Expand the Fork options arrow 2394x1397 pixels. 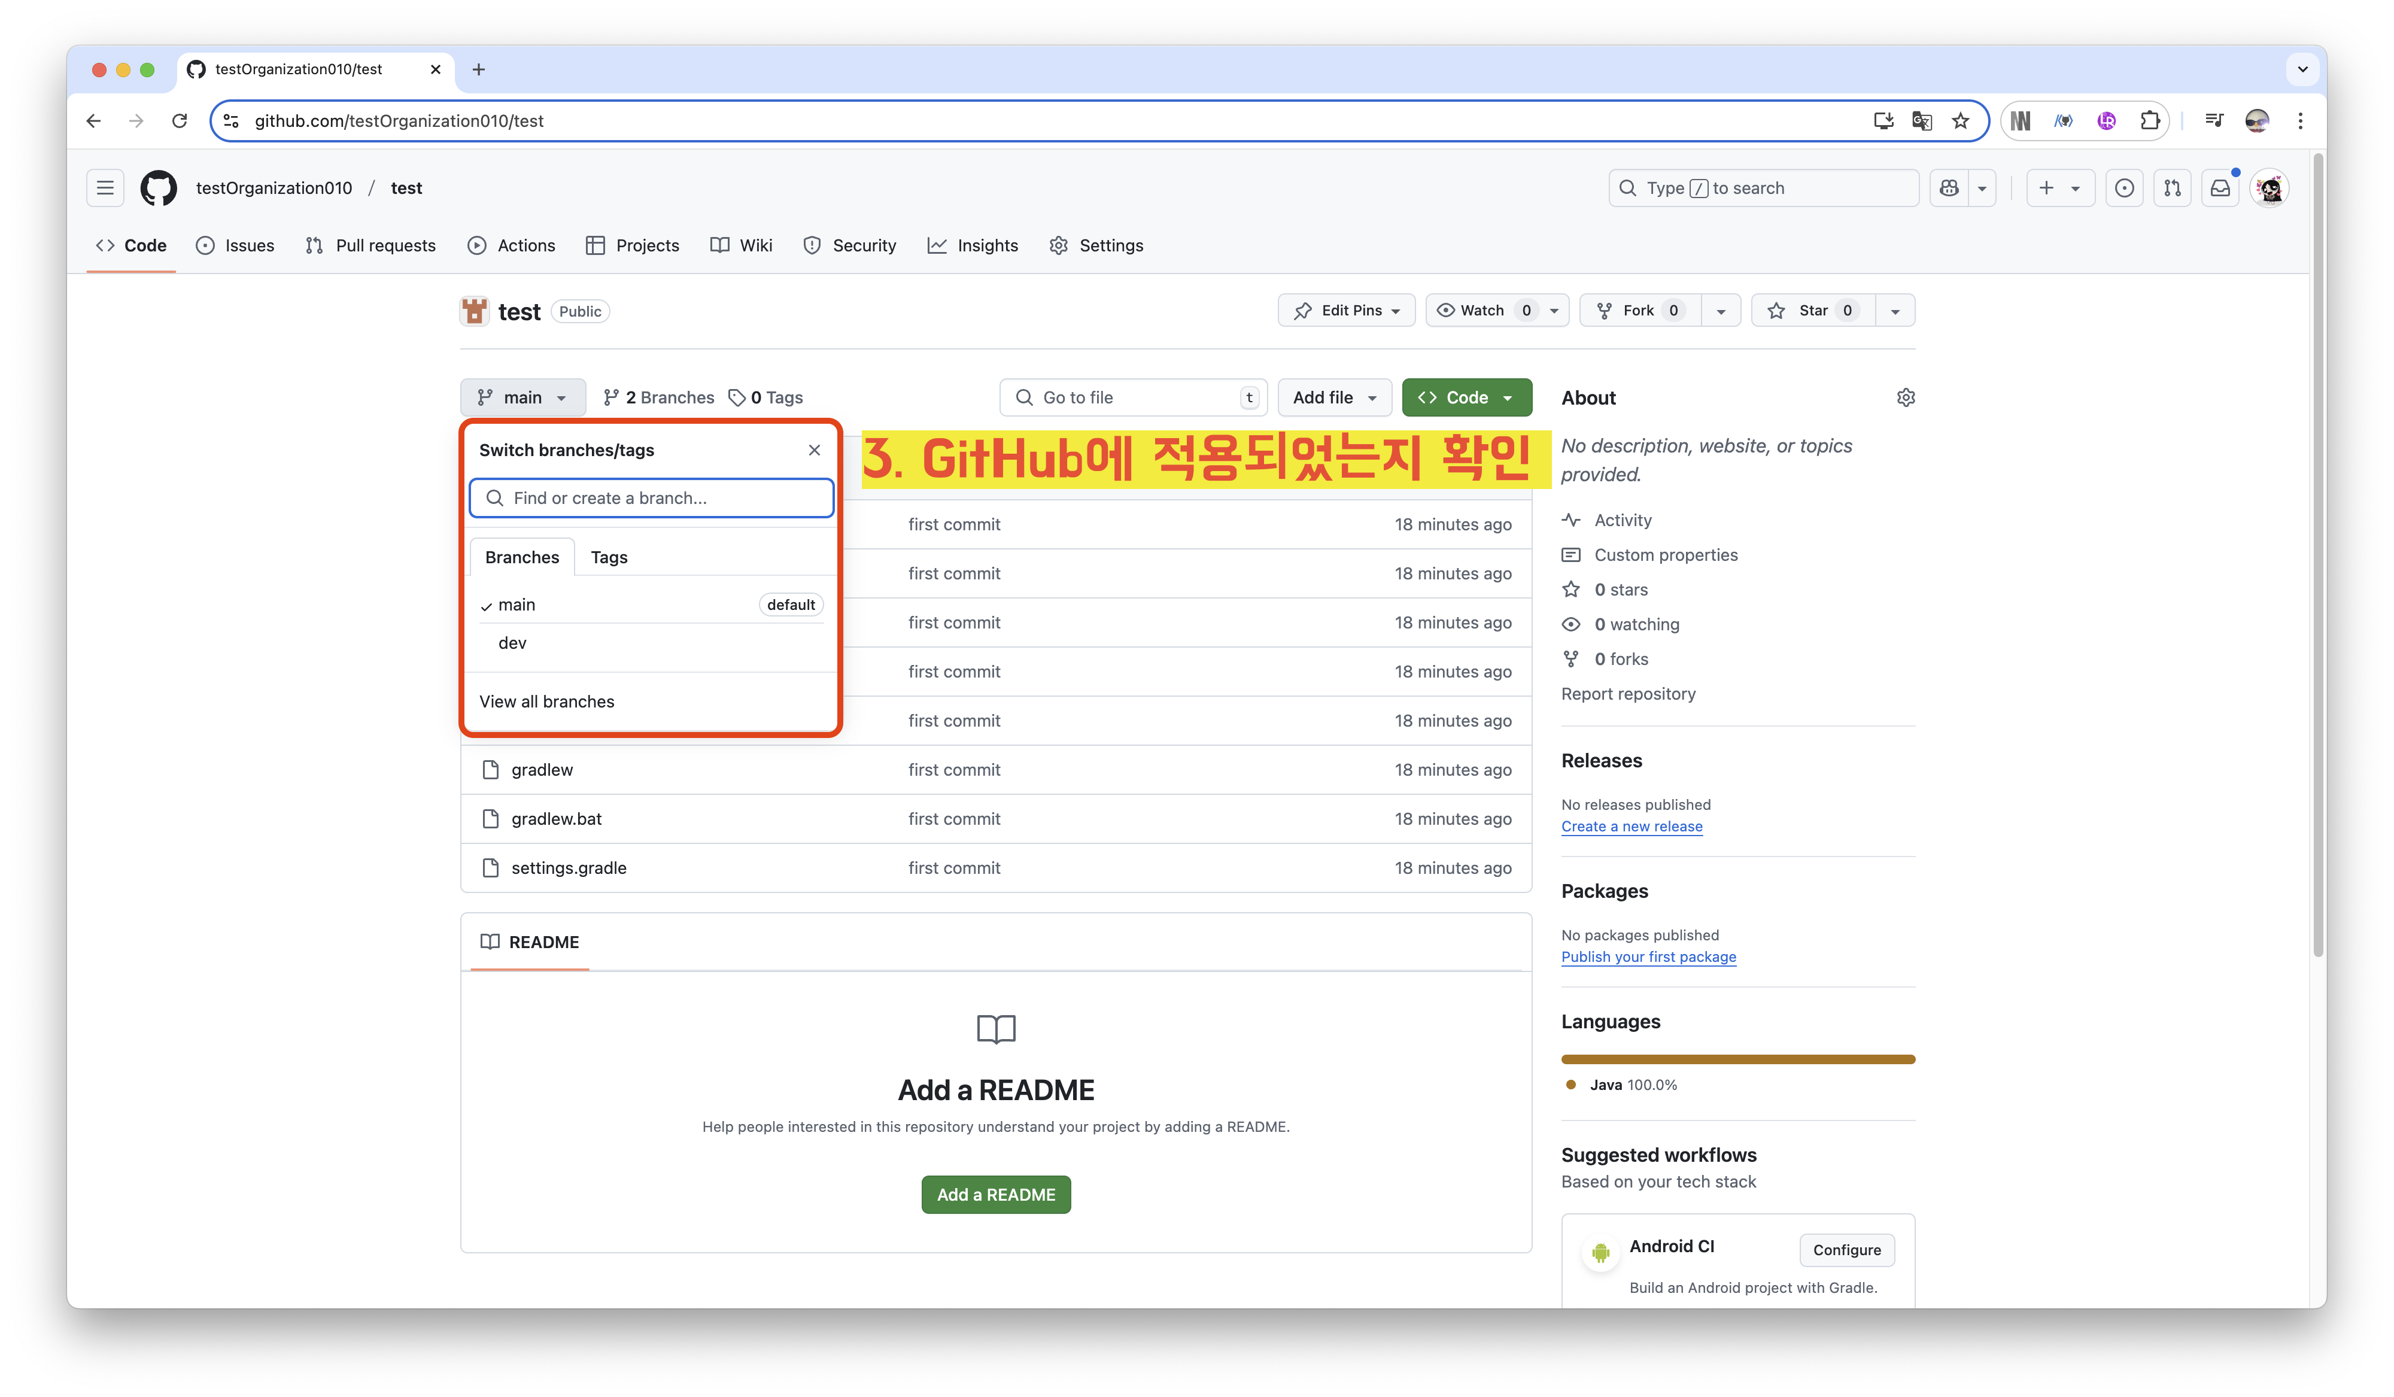[1721, 311]
